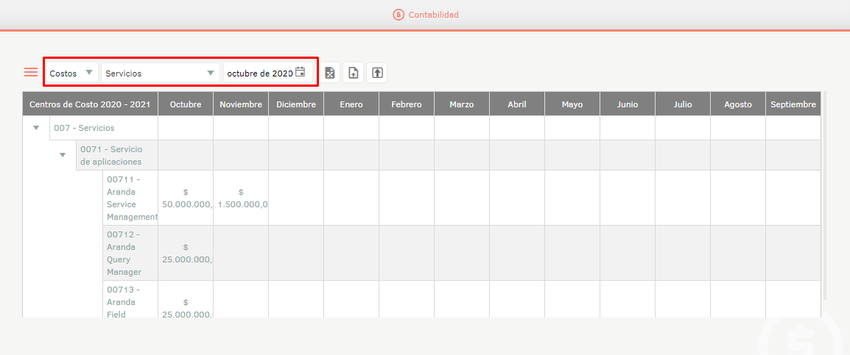Click the file upload document icon
Image resolution: width=850 pixels, height=355 pixels.
pos(354,73)
